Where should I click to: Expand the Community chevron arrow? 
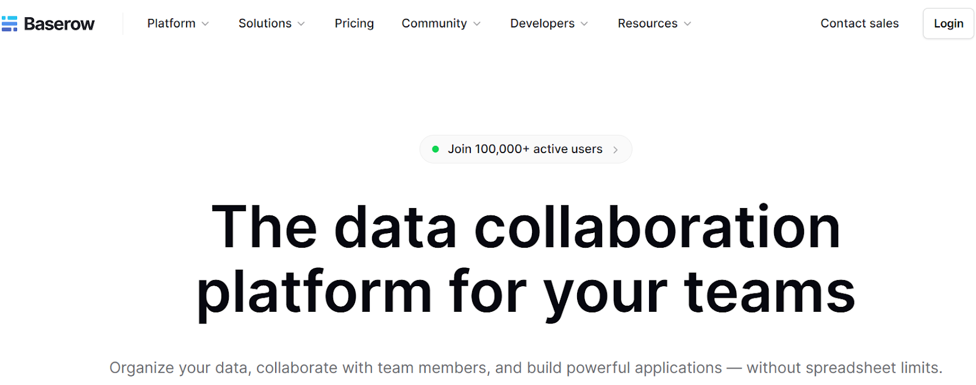click(477, 24)
